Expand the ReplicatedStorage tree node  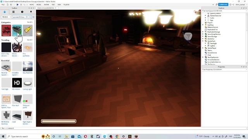click(203, 32)
